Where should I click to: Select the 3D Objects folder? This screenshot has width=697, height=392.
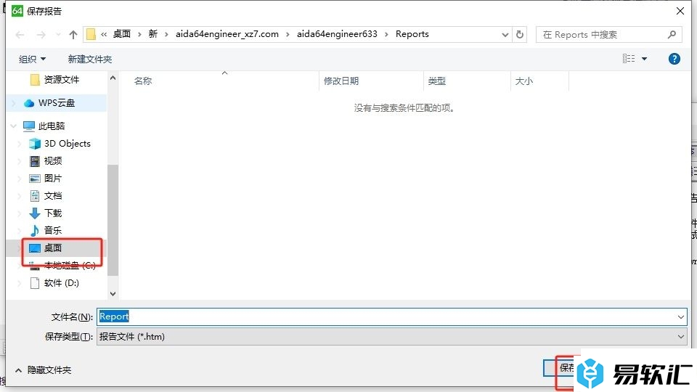point(67,144)
